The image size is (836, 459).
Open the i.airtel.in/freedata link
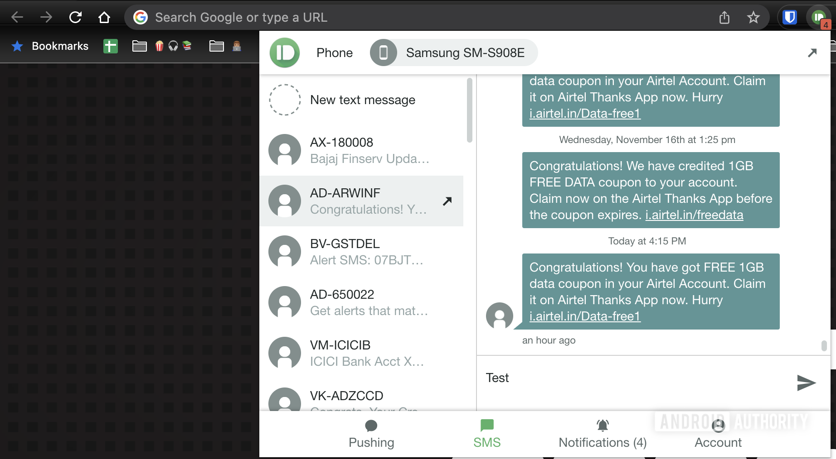click(694, 215)
